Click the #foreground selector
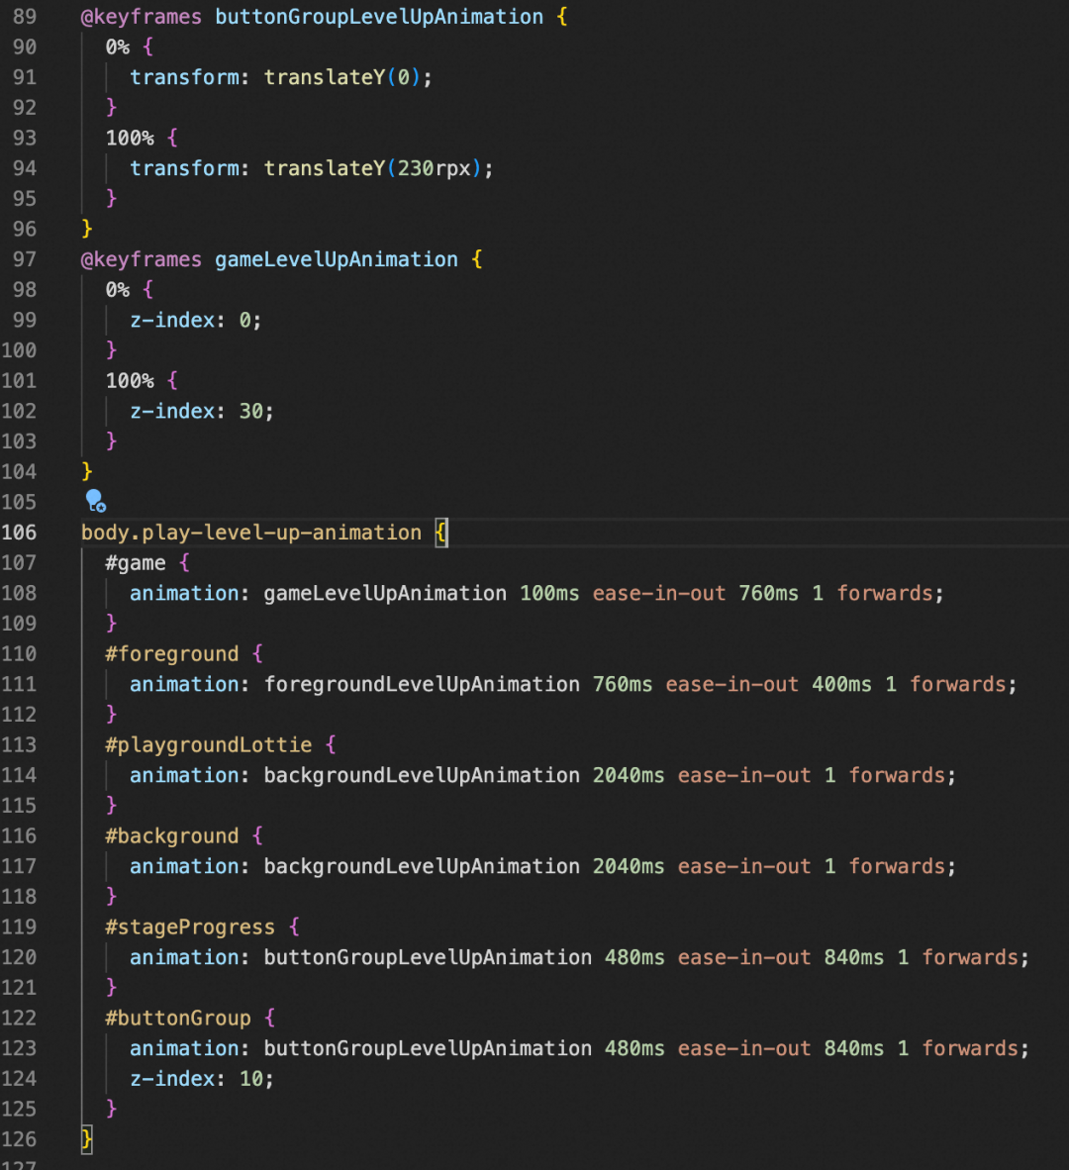The image size is (1069, 1170). 171,654
